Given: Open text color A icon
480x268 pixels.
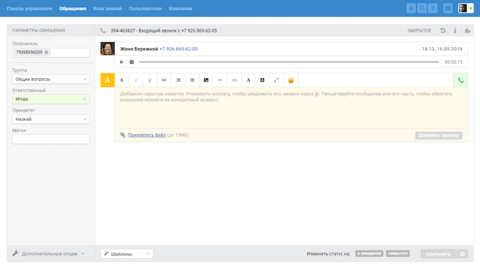Looking at the screenshot, I should point(248,81).
